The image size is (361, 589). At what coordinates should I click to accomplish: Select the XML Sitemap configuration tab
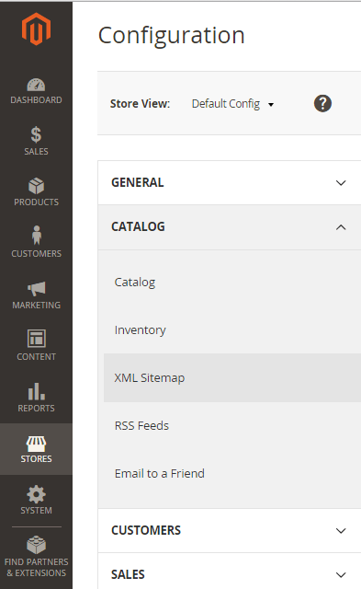point(232,377)
